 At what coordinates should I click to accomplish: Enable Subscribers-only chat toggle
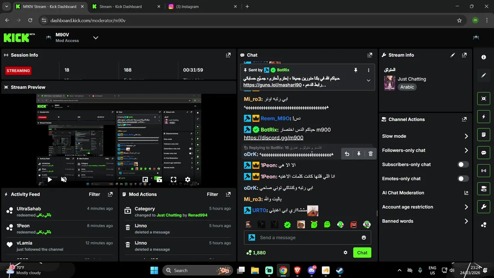point(463,164)
